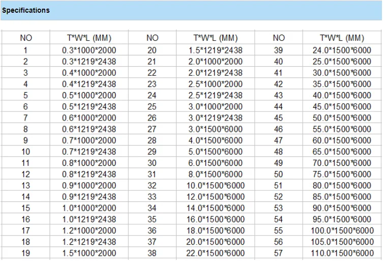Select 0.8*1000*2000 in the table
384x261 pixels.
[x=89, y=163]
